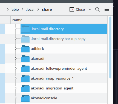Select the adblock name
118x104 pixels.
tap(38, 49)
